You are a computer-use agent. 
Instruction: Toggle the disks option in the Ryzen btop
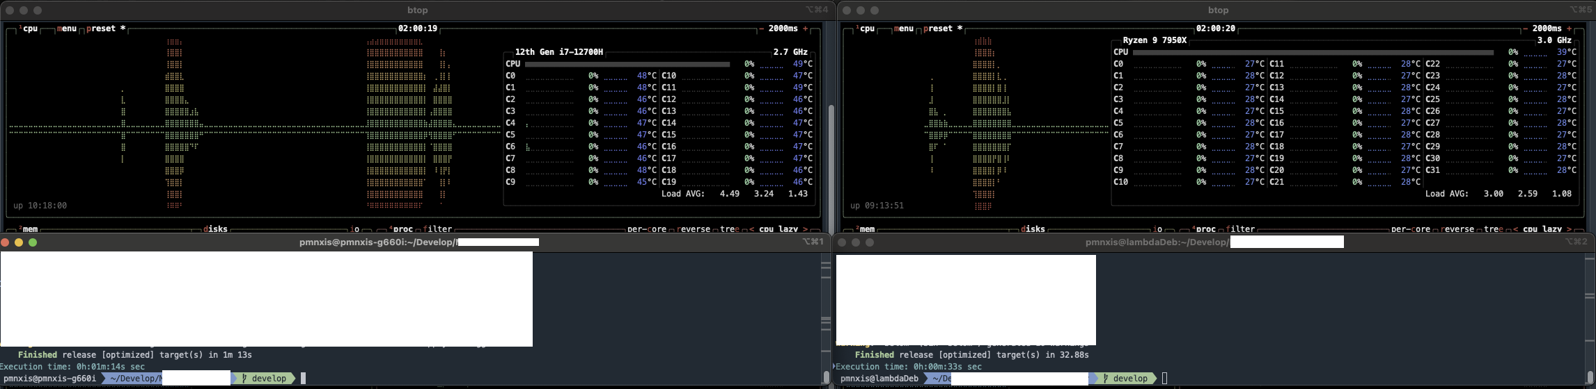point(1032,229)
